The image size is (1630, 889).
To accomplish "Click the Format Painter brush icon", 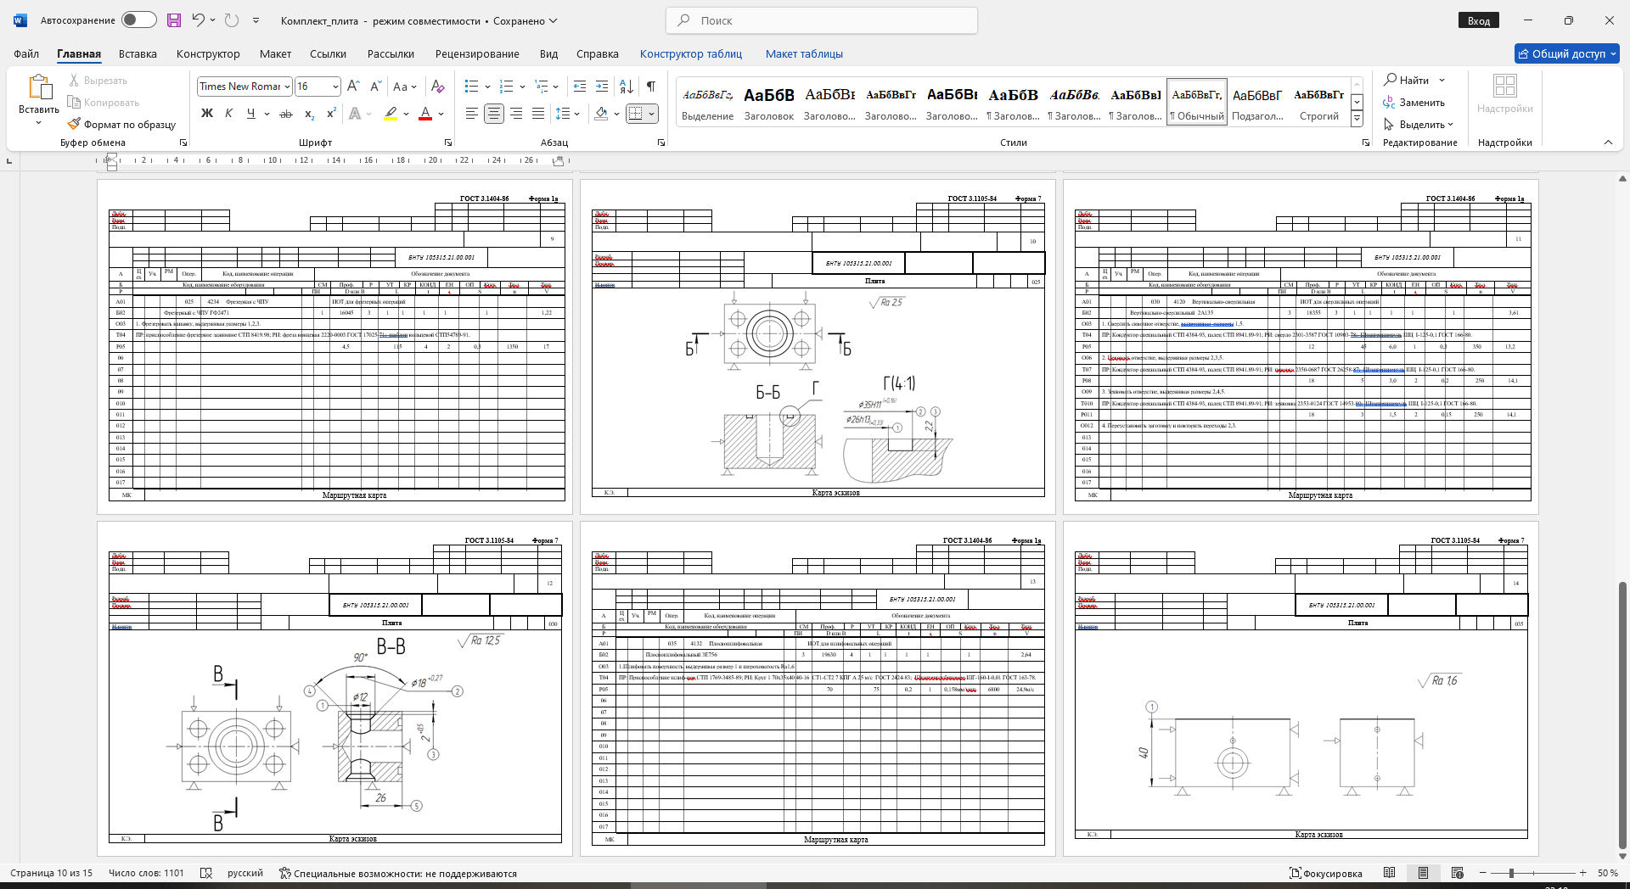I will [x=75, y=124].
